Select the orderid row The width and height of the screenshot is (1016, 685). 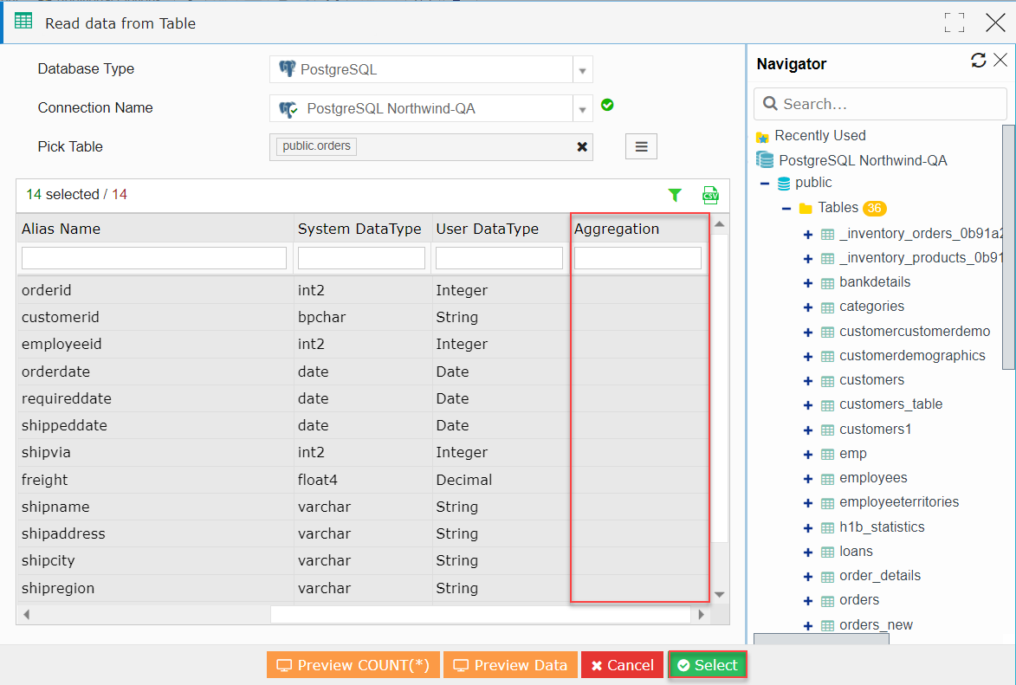363,290
